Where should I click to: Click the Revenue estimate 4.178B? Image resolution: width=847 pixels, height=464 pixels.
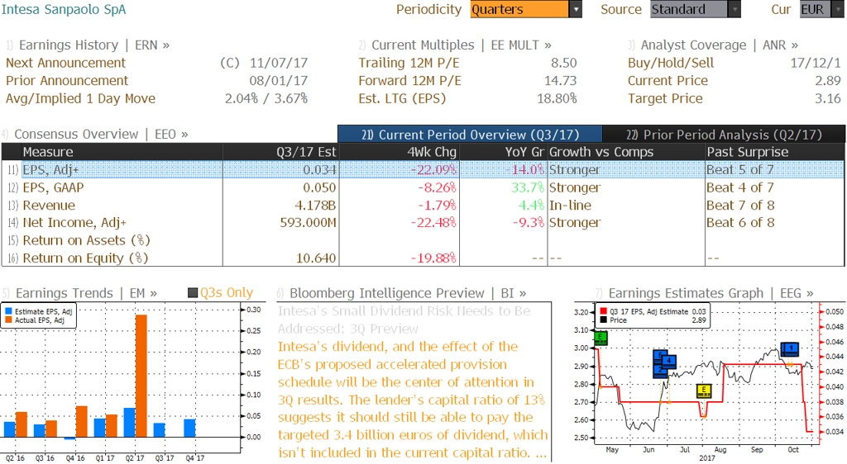(x=315, y=206)
